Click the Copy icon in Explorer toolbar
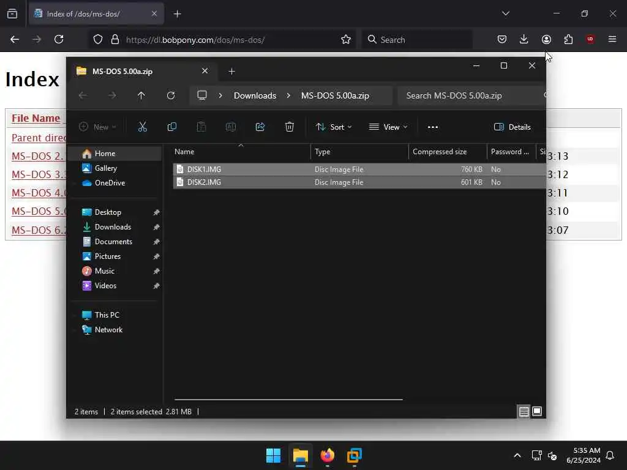Viewport: 627px width, 470px height. pos(172,127)
